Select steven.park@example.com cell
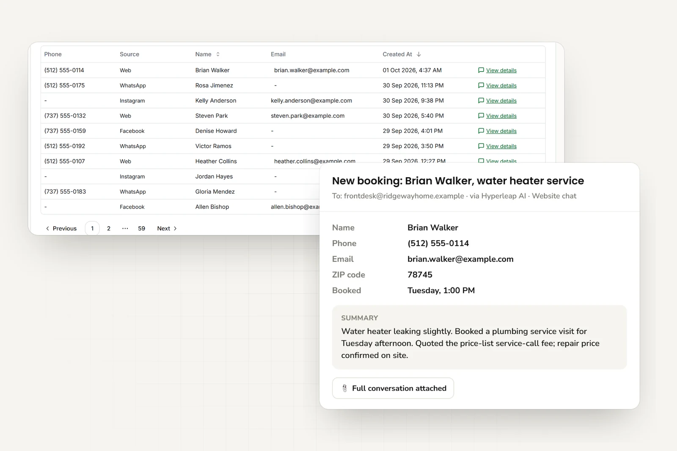This screenshot has height=451, width=677. [308, 116]
